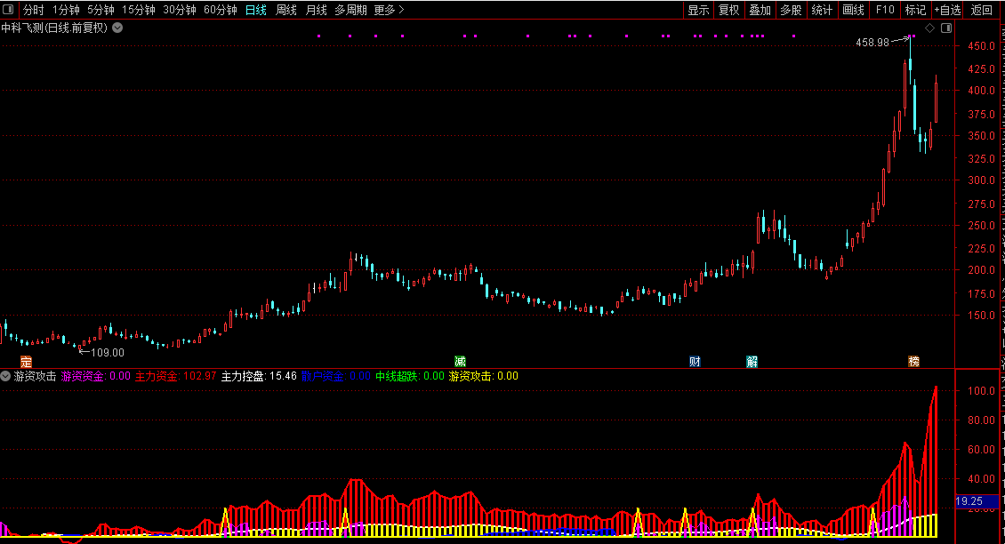
Task: Switch to 5分钟 period tab
Action: 100,10
